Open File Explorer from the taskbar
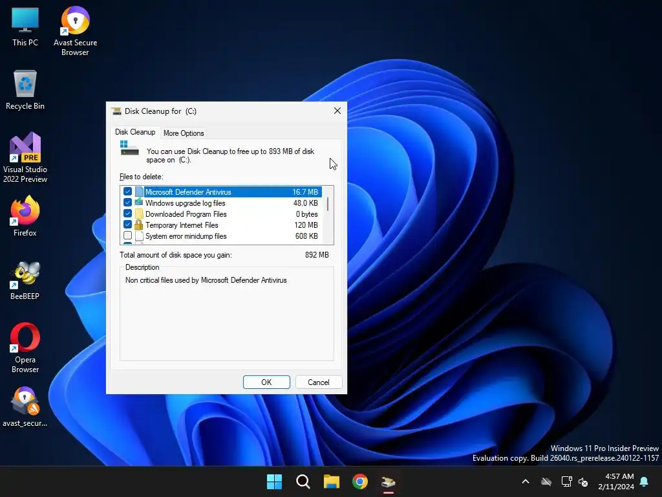662x497 pixels. point(332,481)
